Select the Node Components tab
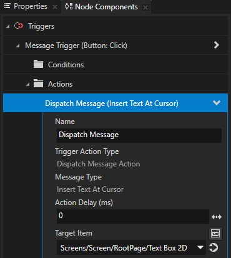 [106, 7]
